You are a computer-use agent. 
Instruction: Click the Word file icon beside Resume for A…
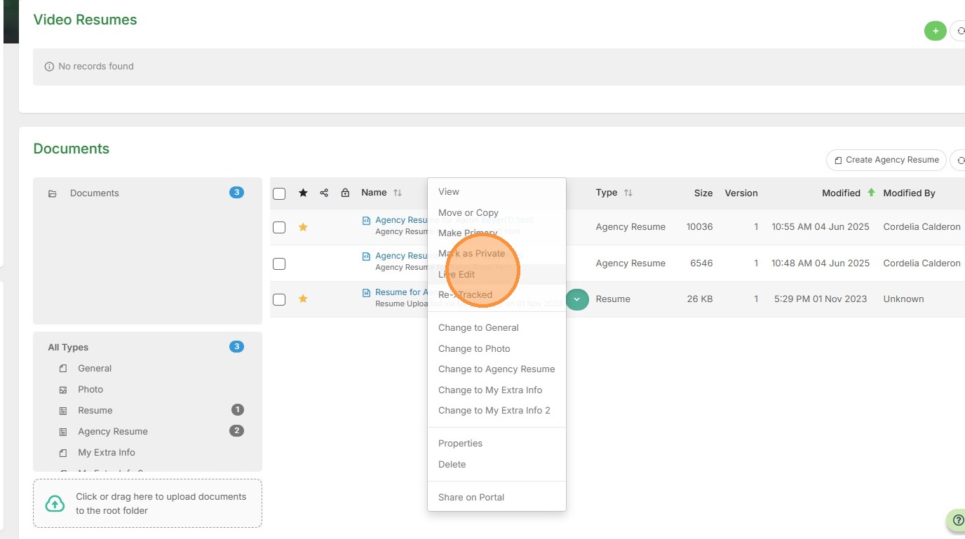coord(366,292)
